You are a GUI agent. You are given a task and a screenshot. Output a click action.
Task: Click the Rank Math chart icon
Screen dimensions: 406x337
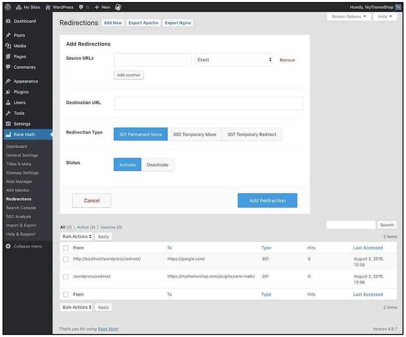tap(9, 134)
